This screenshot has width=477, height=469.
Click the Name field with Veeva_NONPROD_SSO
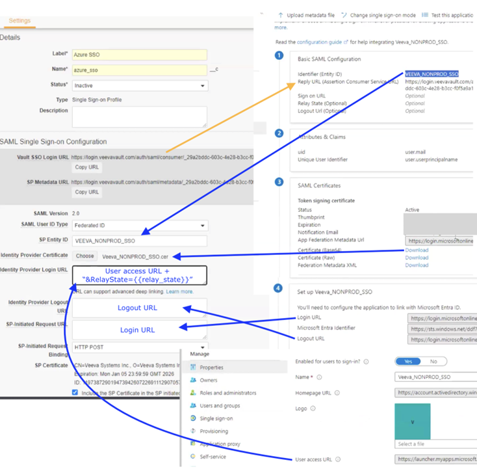[435, 377]
